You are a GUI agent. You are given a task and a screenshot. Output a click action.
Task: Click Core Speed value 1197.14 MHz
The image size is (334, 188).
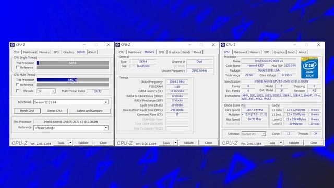click(255, 110)
